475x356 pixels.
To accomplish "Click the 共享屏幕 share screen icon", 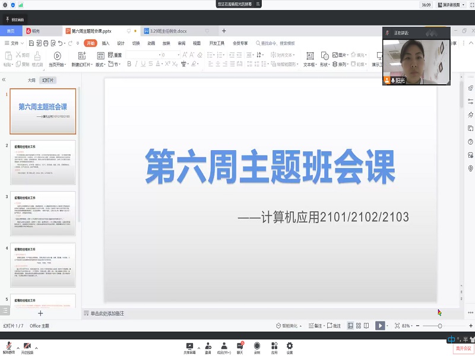I will pos(189,345).
